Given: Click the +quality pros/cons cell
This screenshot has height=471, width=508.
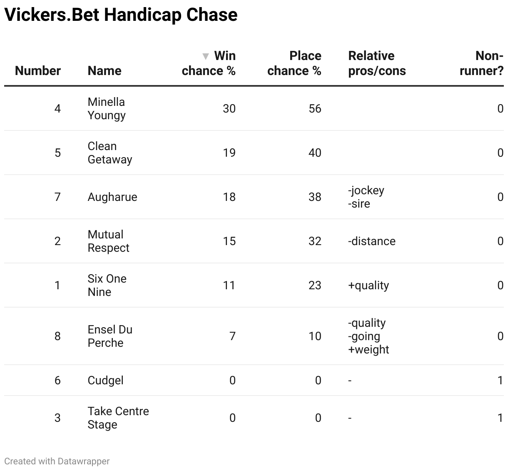Looking at the screenshot, I should point(369,285).
